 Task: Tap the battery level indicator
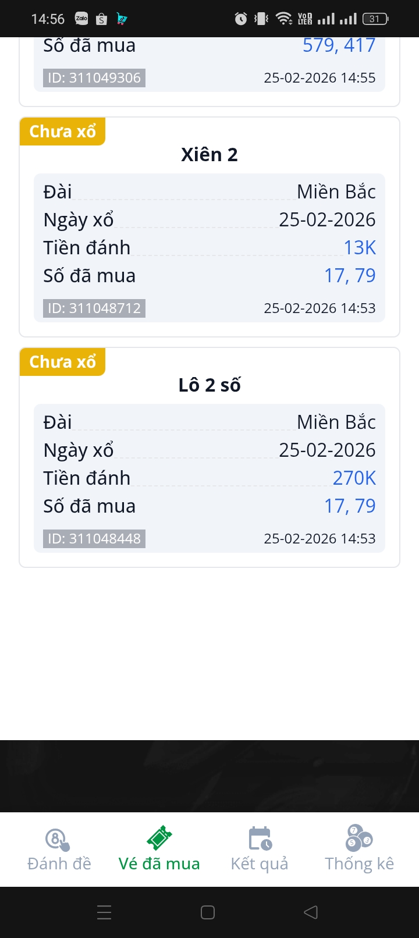click(375, 19)
